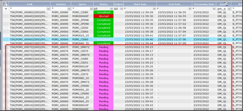The height and width of the screenshot is (111, 243).
Task: Click the End Date filter text field
Action: click(173, 9)
